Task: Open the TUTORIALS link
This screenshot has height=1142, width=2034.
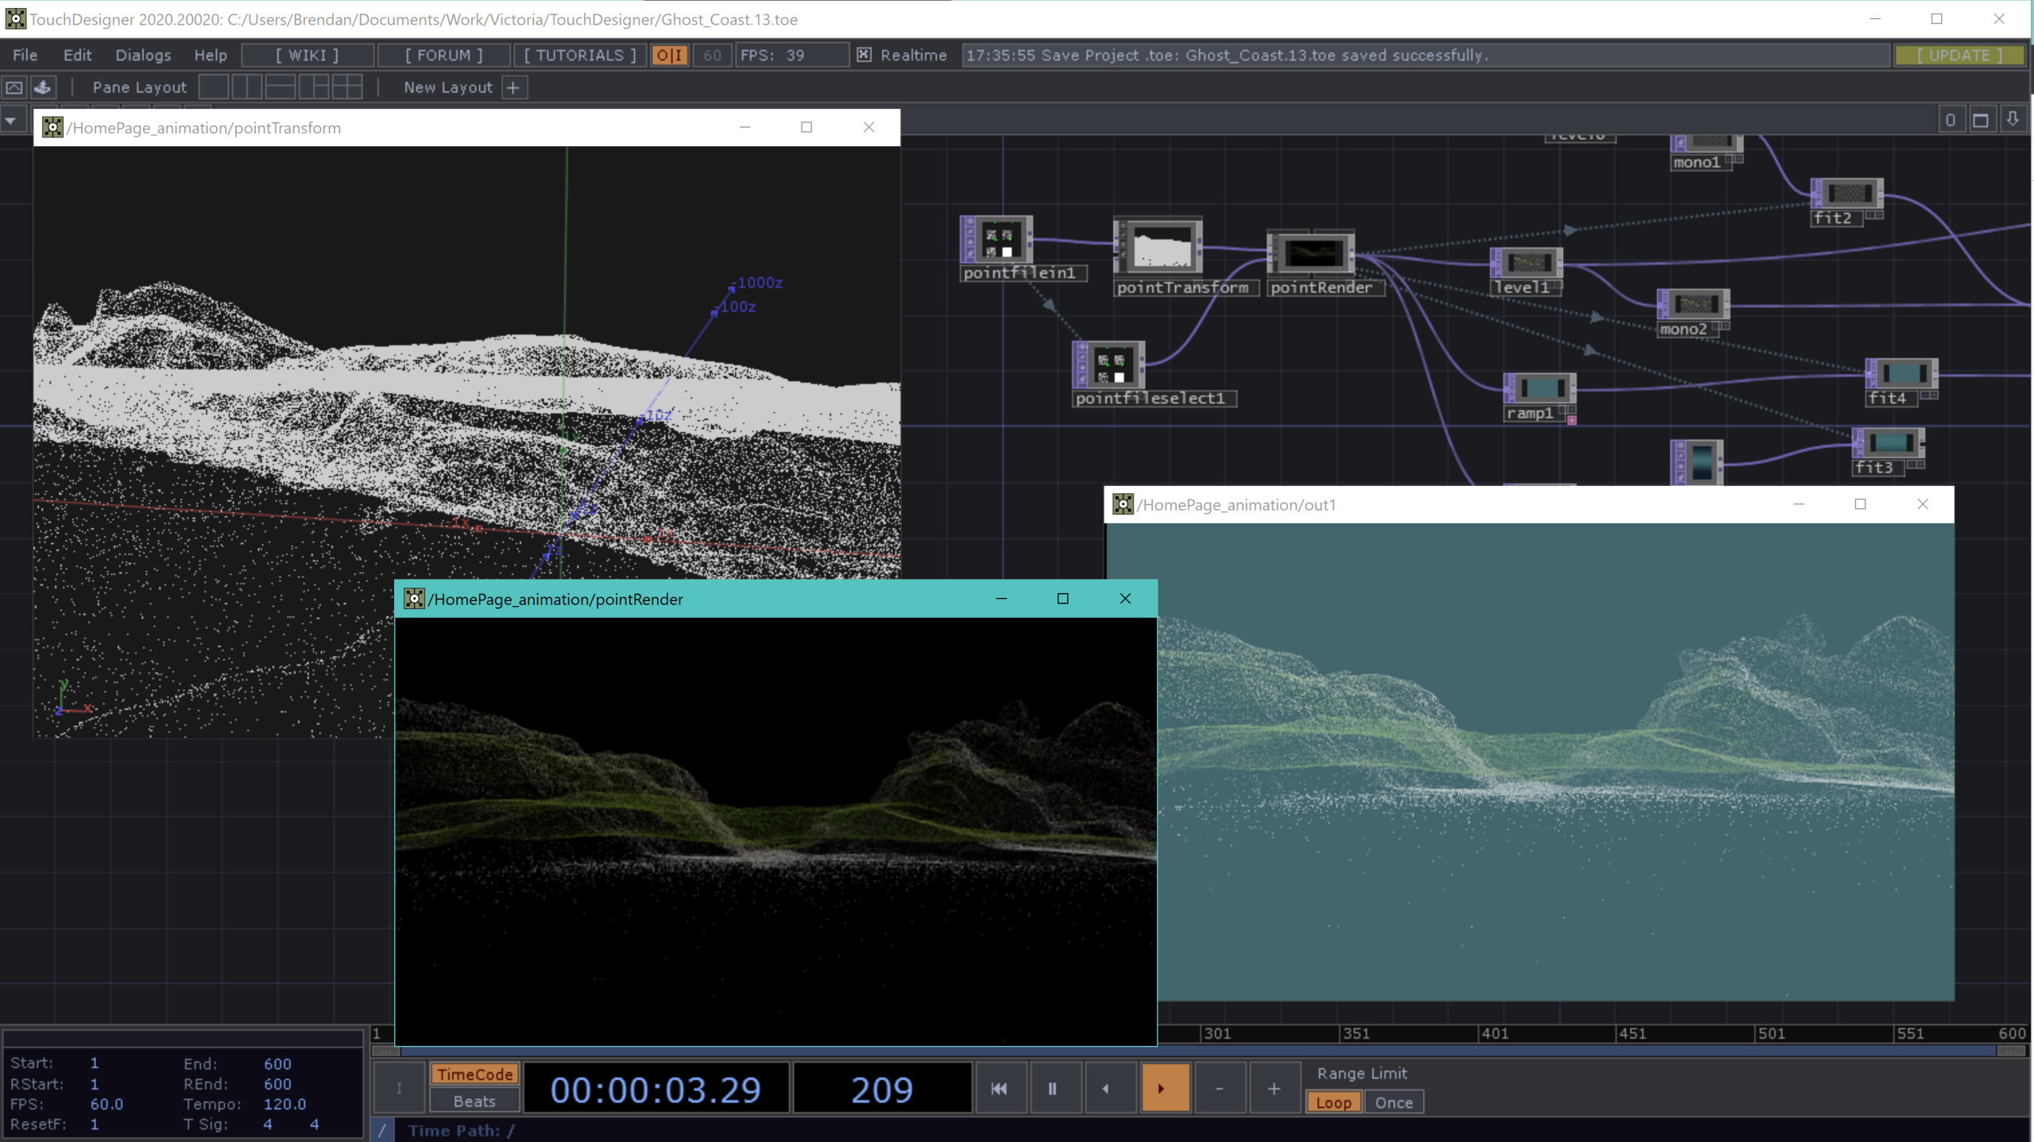Action: 579,55
